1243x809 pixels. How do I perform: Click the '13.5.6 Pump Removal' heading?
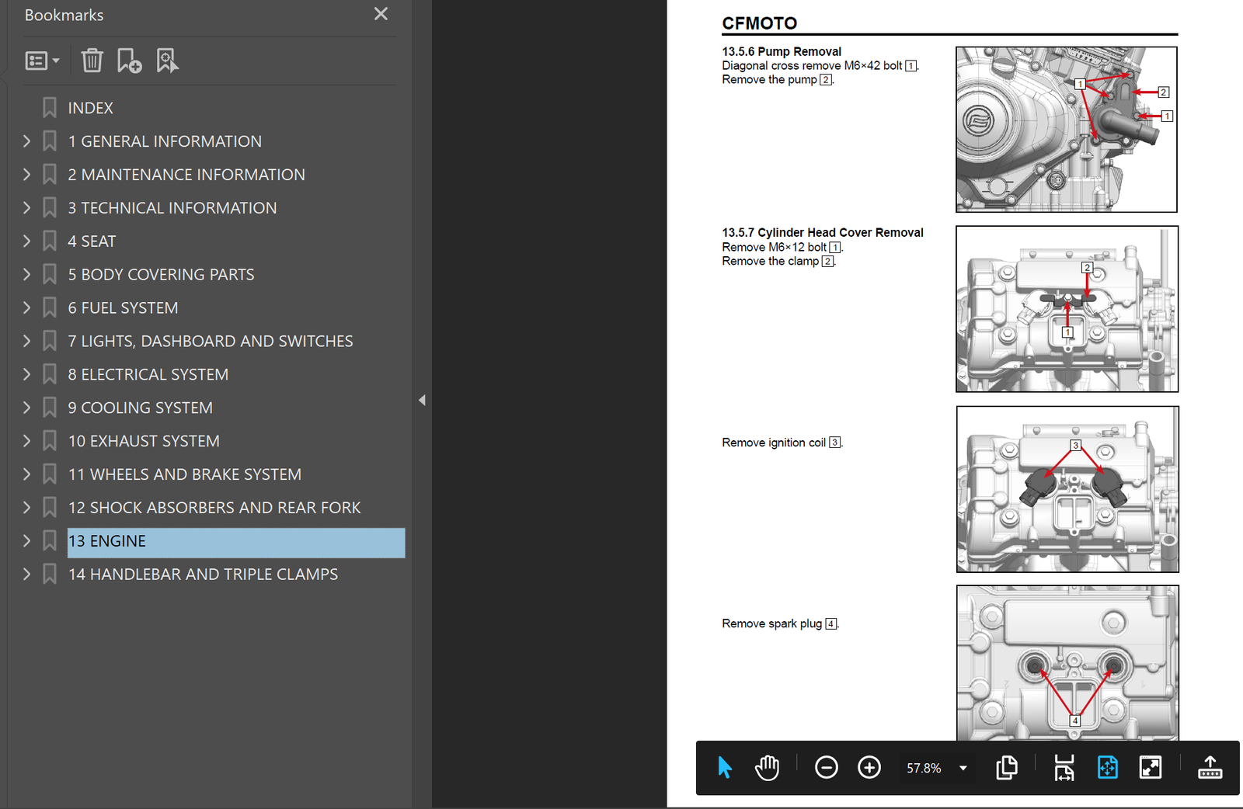(782, 52)
